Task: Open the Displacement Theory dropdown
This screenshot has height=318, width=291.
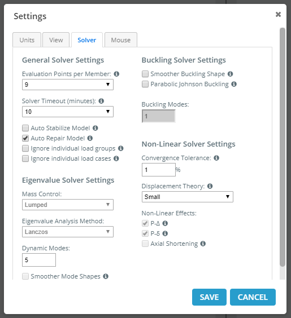Action: [188, 197]
